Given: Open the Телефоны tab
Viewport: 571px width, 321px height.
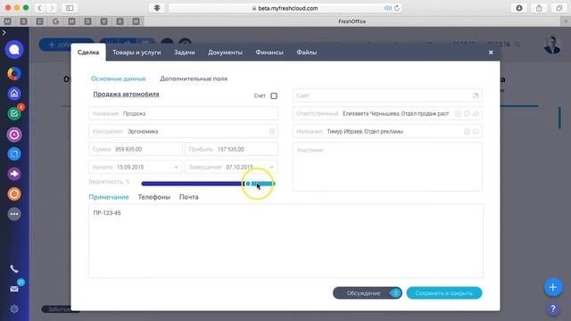Looking at the screenshot, I should point(154,197).
